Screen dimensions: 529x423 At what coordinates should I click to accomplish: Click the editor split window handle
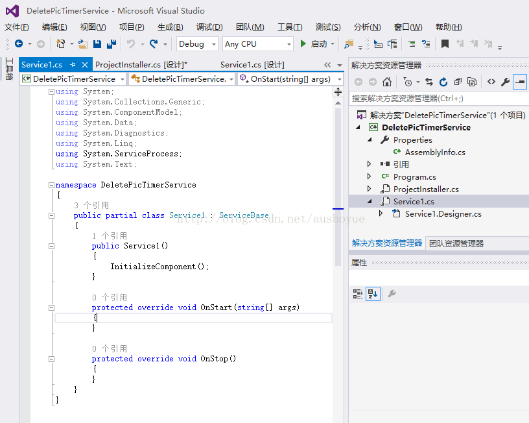coord(338,92)
